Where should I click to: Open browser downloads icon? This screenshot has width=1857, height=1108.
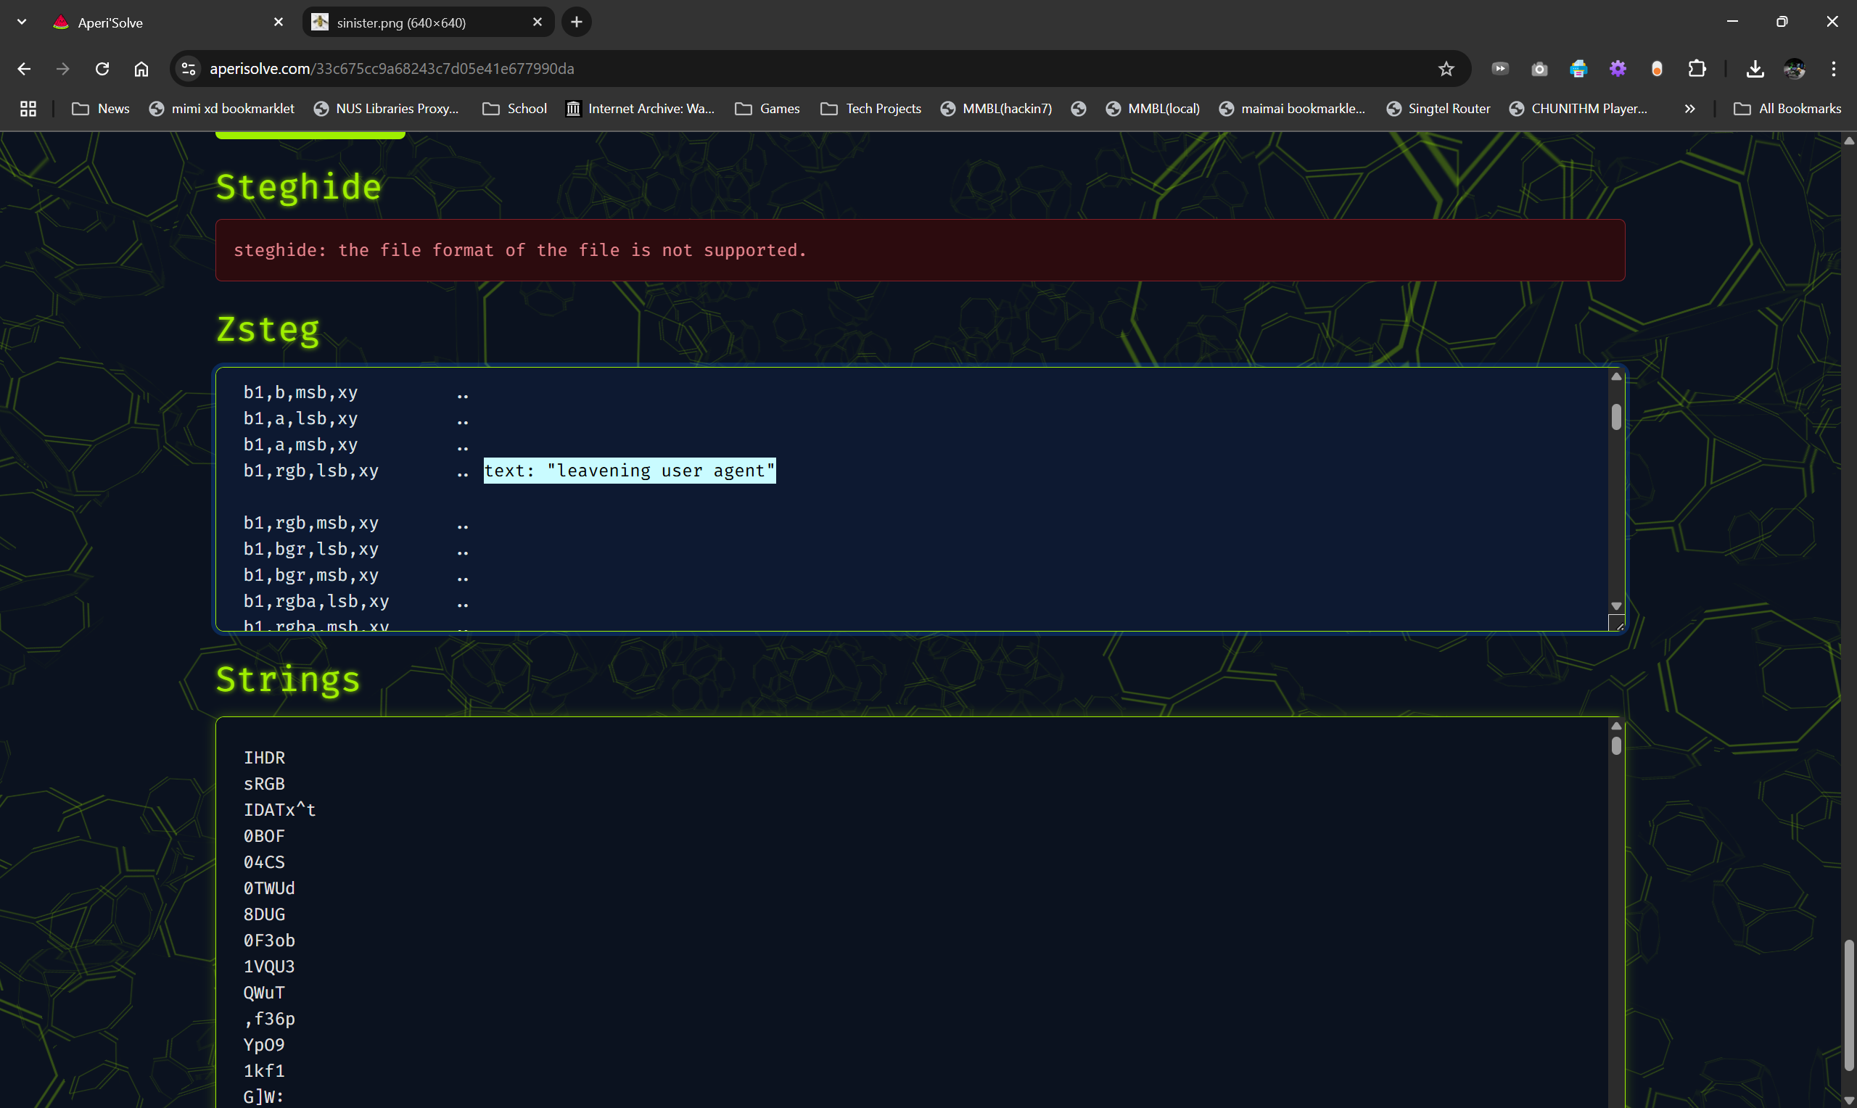1755,69
